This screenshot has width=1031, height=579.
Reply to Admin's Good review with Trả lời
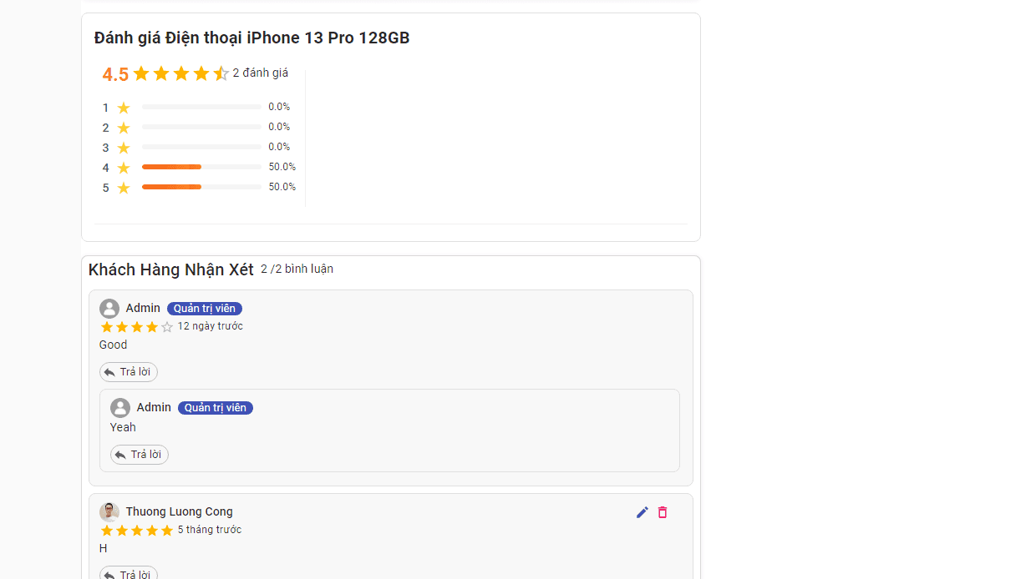click(x=129, y=372)
